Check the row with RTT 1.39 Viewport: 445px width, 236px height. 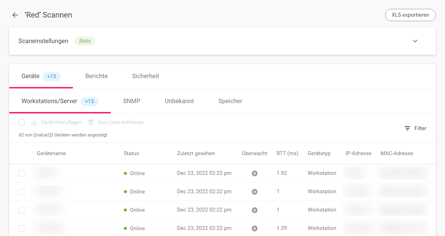[x=21, y=228]
